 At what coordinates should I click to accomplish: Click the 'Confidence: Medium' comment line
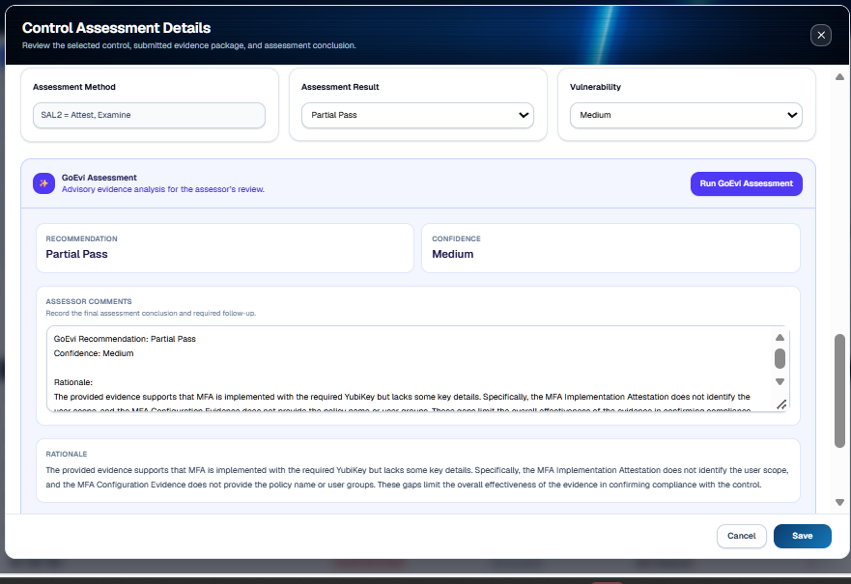94,353
